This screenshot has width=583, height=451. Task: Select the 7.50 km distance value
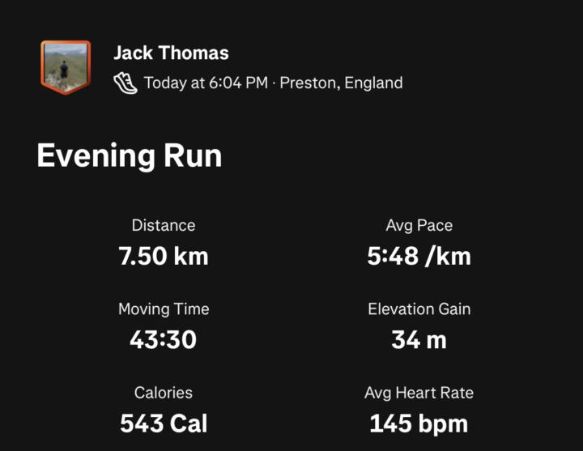[x=164, y=257]
